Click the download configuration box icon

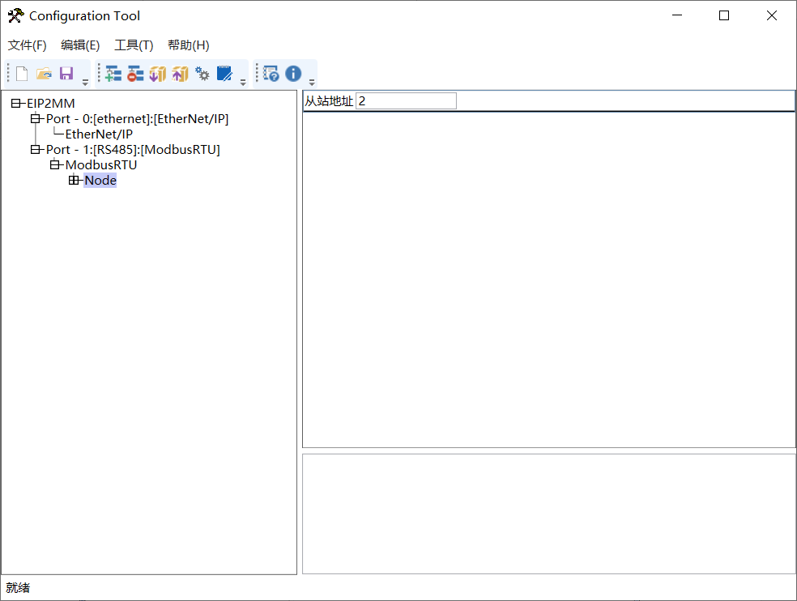point(158,74)
